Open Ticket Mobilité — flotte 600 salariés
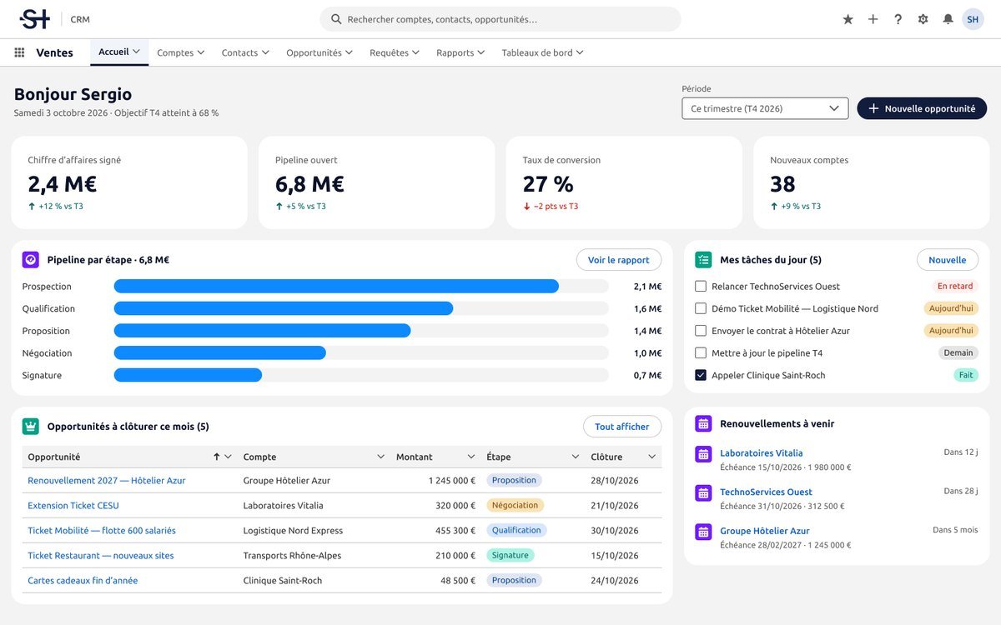 (102, 531)
